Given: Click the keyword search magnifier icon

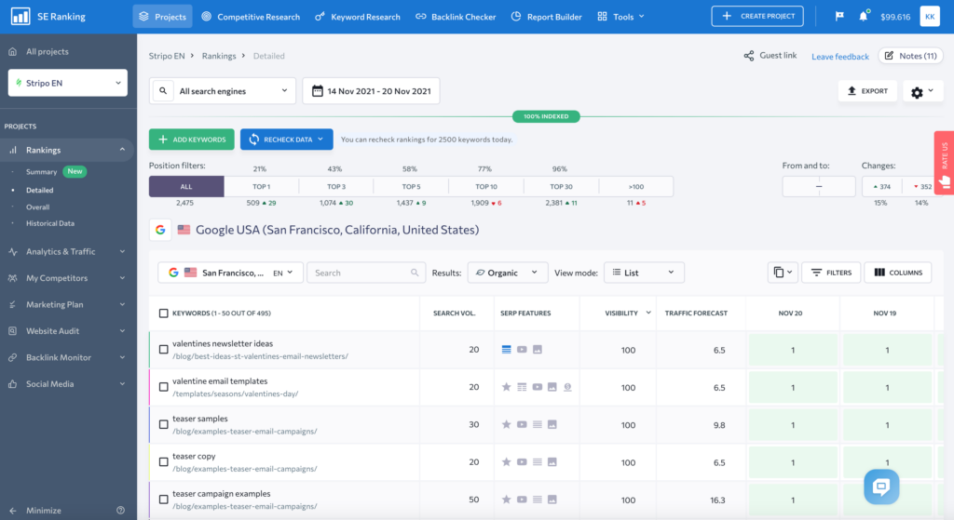Looking at the screenshot, I should (x=415, y=273).
